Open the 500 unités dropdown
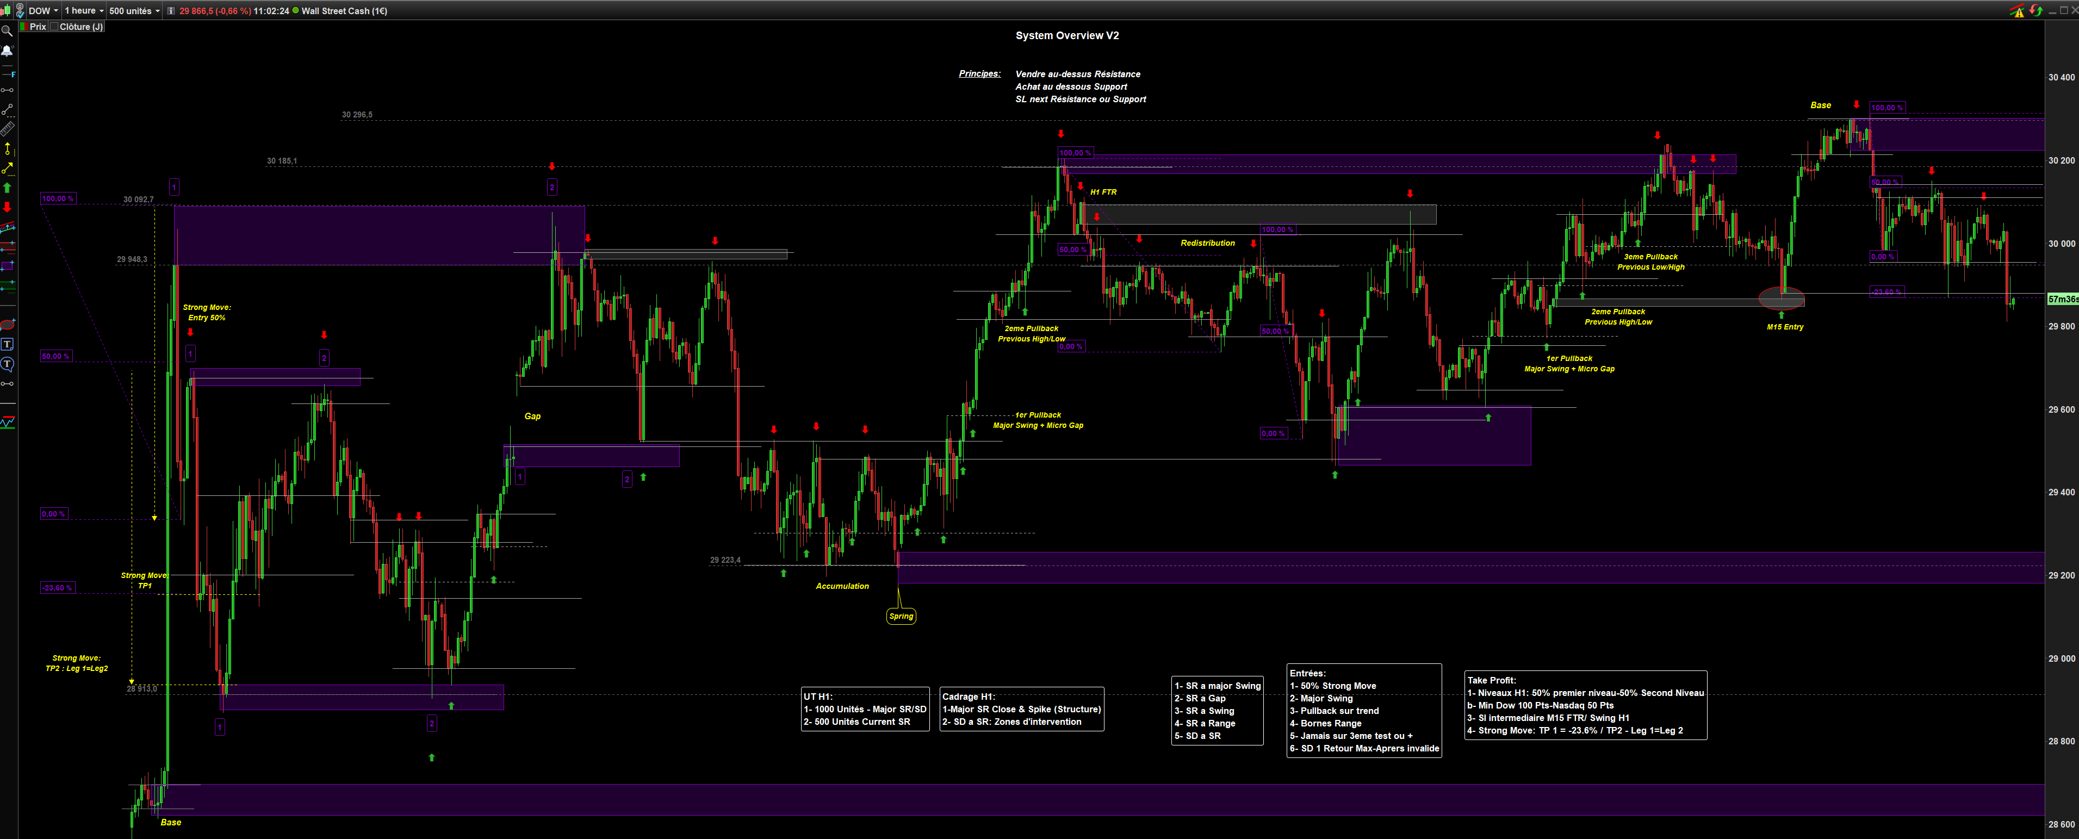The height and width of the screenshot is (839, 2079). [x=134, y=10]
